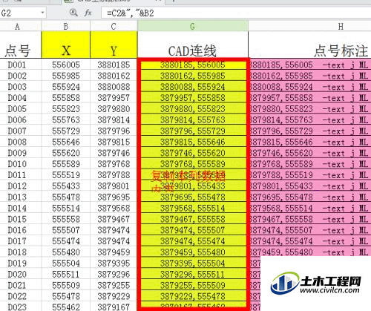371x311 pixels.
Task: Click Y value 3879796
Action: click(x=114, y=131)
